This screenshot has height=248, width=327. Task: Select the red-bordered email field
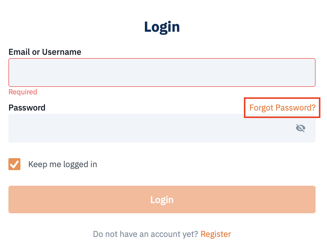pos(162,72)
